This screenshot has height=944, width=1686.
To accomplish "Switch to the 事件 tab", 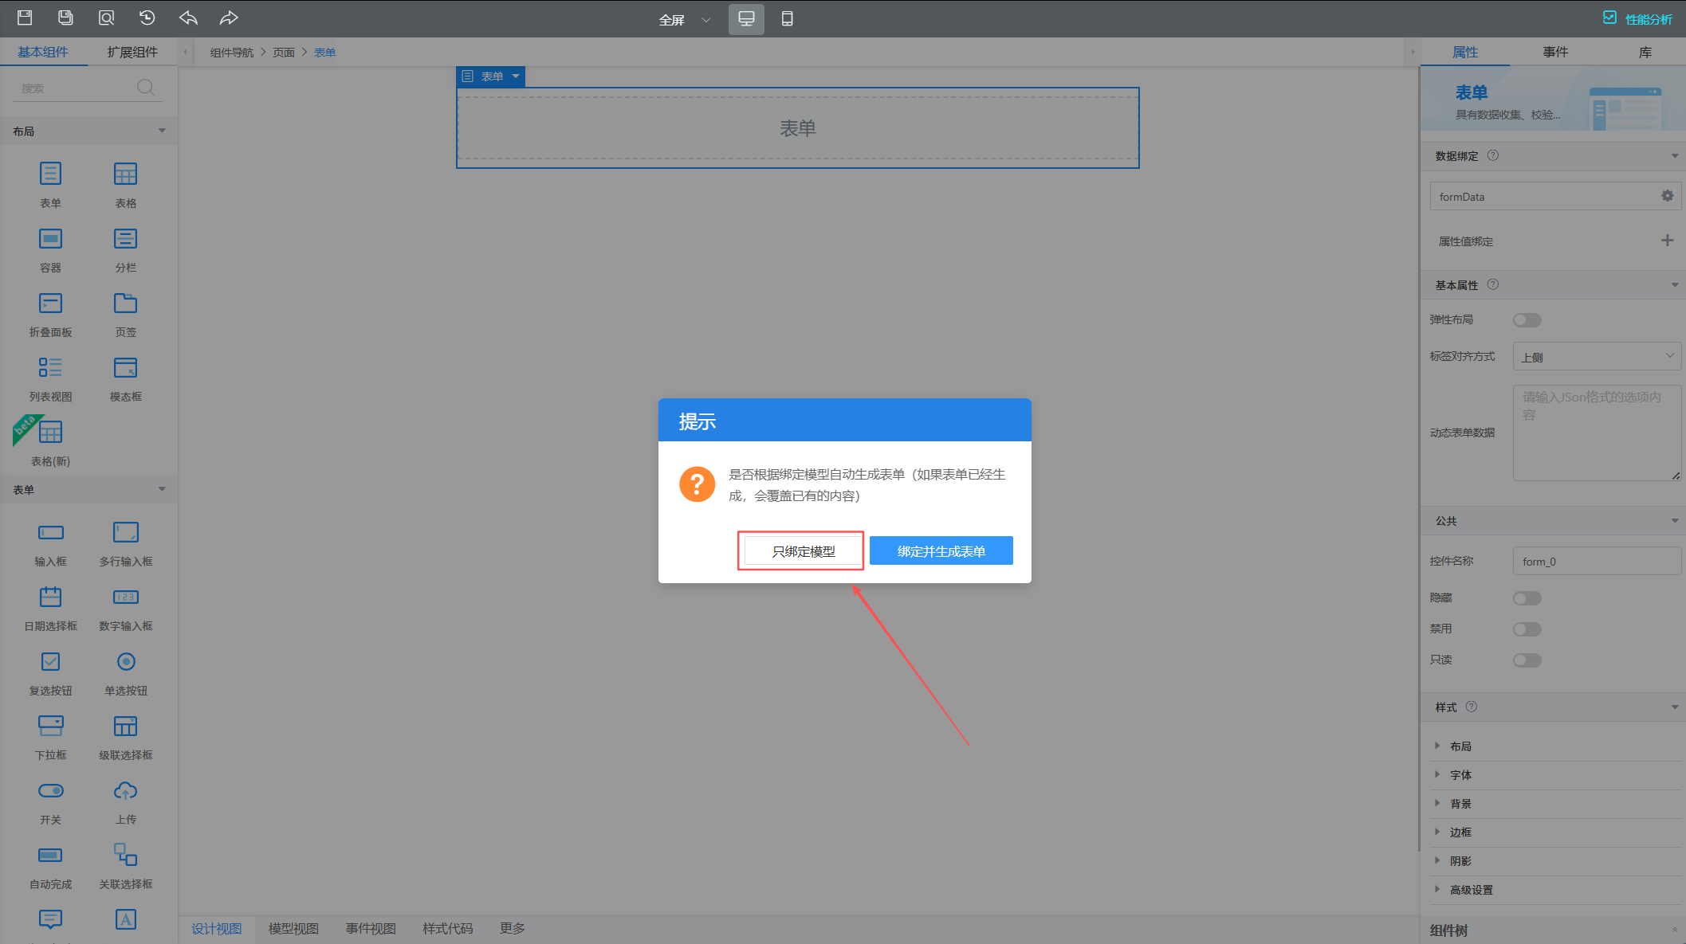I will pyautogui.click(x=1554, y=52).
